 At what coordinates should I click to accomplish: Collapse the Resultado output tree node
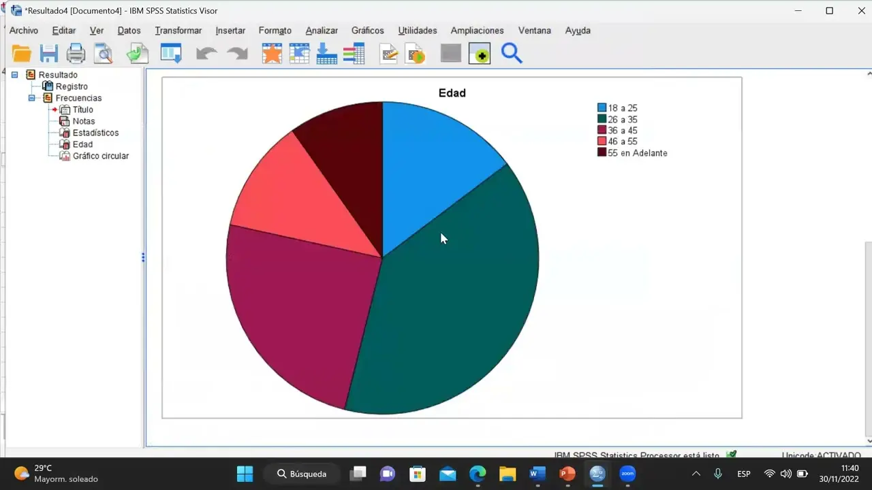click(14, 75)
